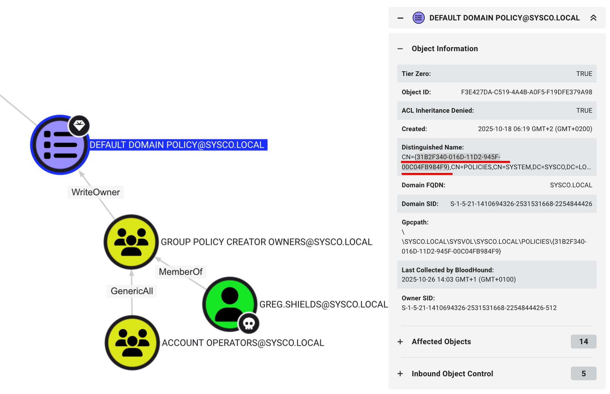The width and height of the screenshot is (610, 394).
Task: Select the MemberOf edge label
Action: point(181,272)
